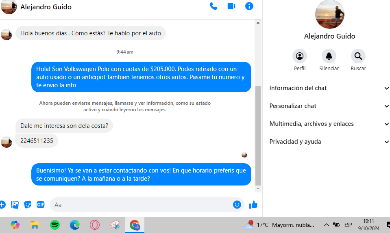This screenshot has height=233, width=390.
Task: Open the GIF picker
Action: tap(40, 205)
